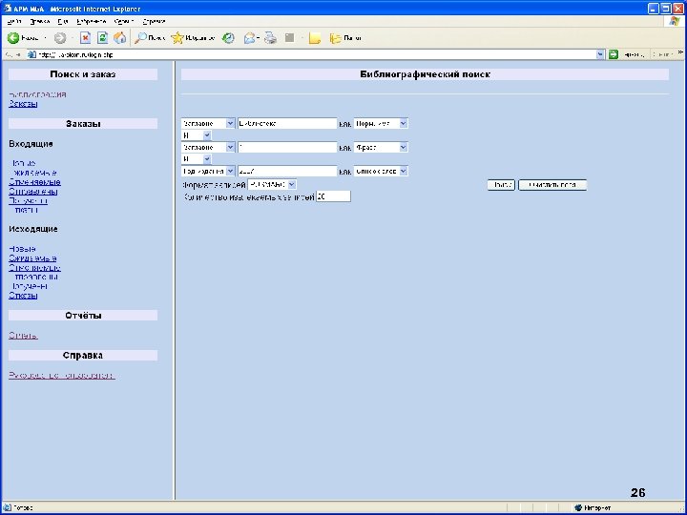Click the Найти search button
The width and height of the screenshot is (687, 515).
pyautogui.click(x=501, y=185)
